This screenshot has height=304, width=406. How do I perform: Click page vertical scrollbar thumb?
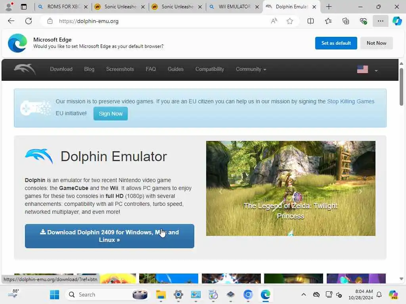coord(401,87)
